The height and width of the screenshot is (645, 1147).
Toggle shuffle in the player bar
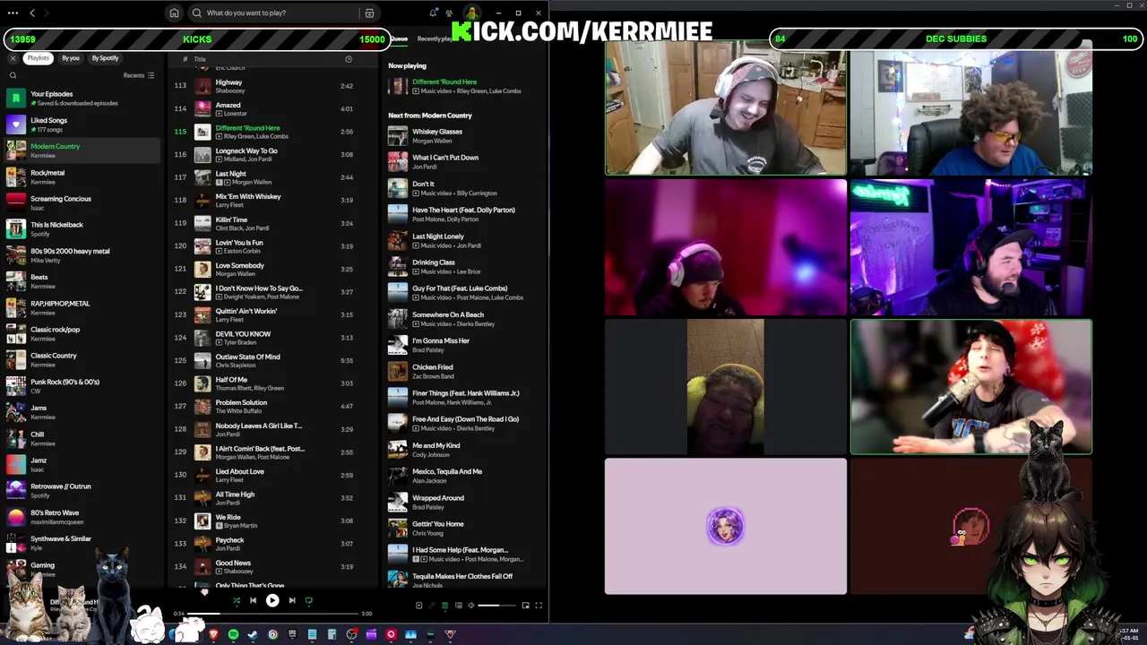236,601
